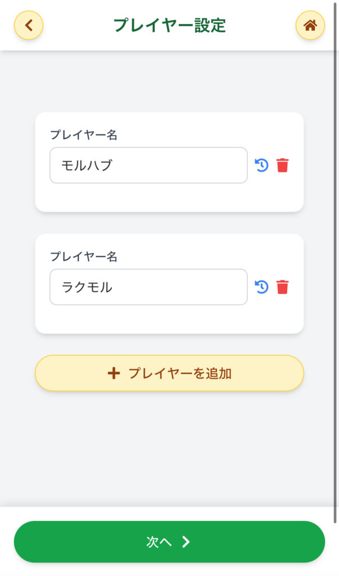The height and width of the screenshot is (576, 339).
Task: Open name history for player モルハブ
Action: [261, 165]
